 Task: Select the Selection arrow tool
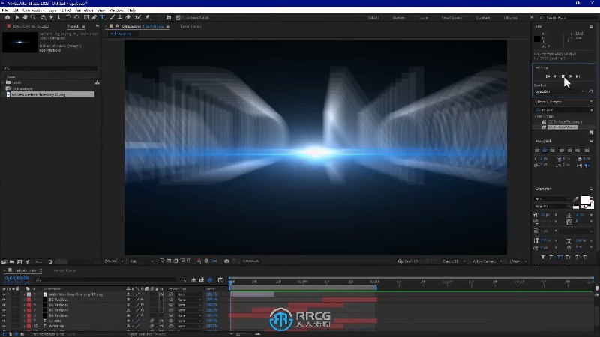(16, 17)
